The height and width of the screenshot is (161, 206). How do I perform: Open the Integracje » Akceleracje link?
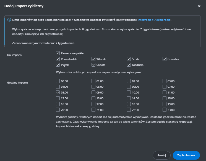pos(154,20)
